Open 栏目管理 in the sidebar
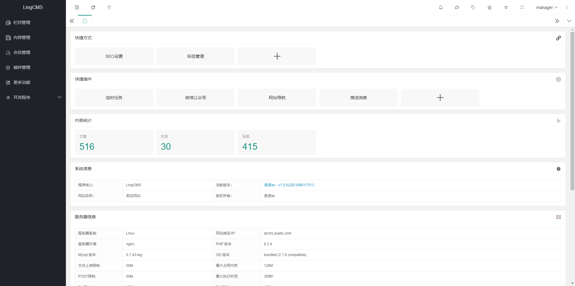This screenshot has height=286, width=575. click(x=33, y=22)
